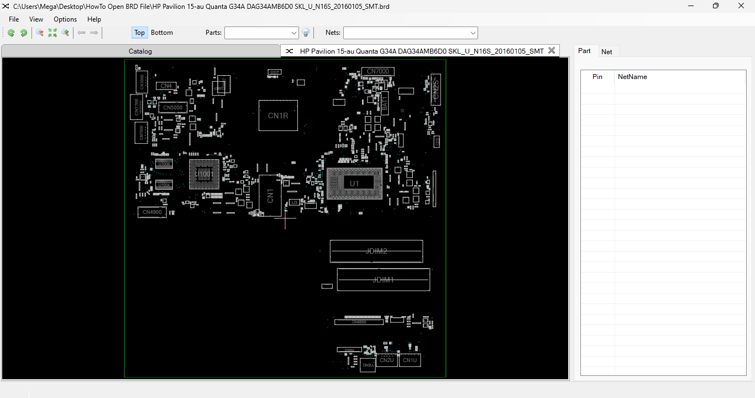Open the Parts dropdown list
Viewport: 755px width, 398px height.
[x=294, y=33]
